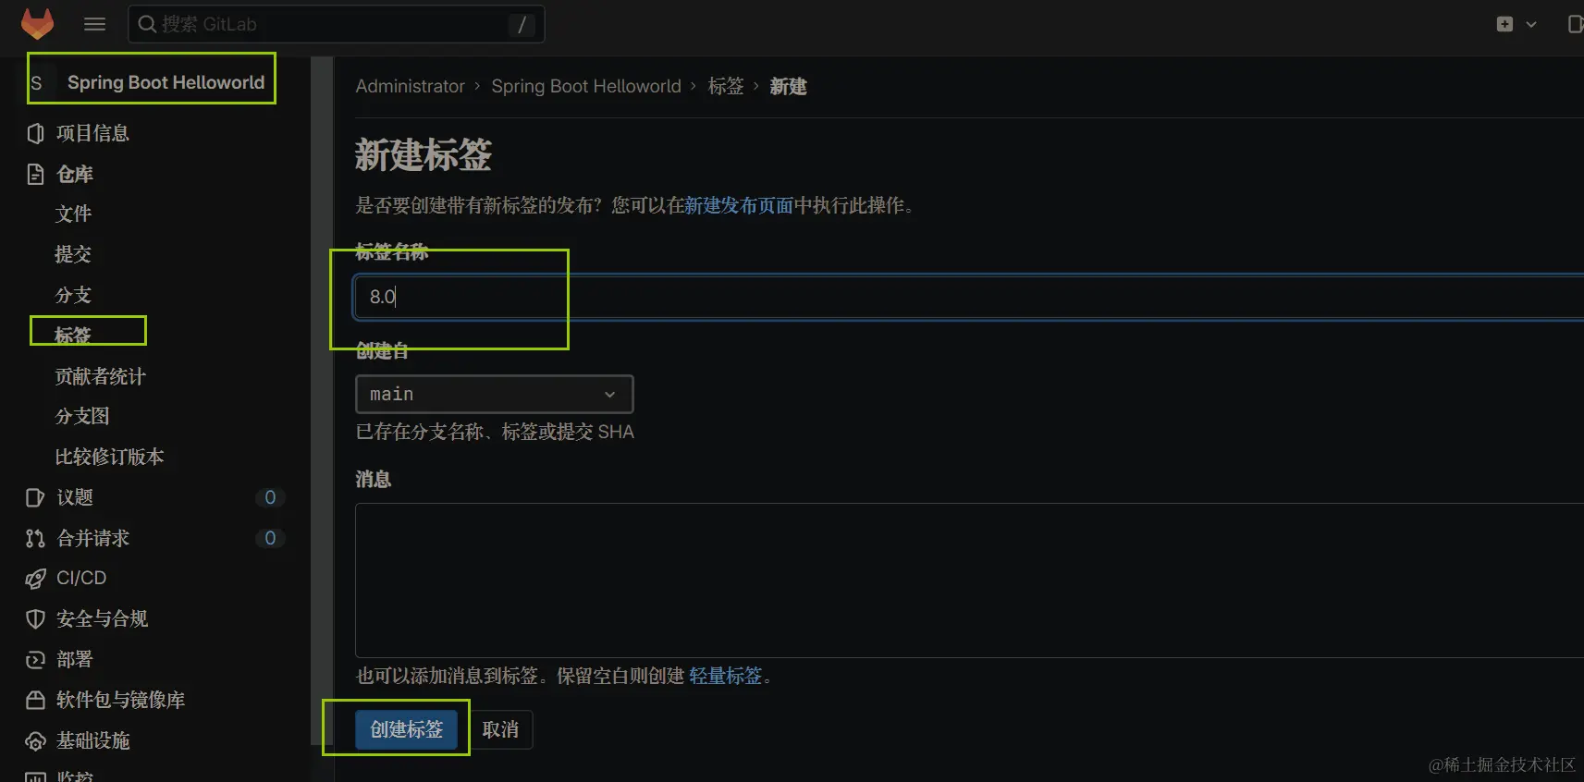The width and height of the screenshot is (1584, 782).
Task: Click the 创建标签 button
Action: [x=407, y=729]
